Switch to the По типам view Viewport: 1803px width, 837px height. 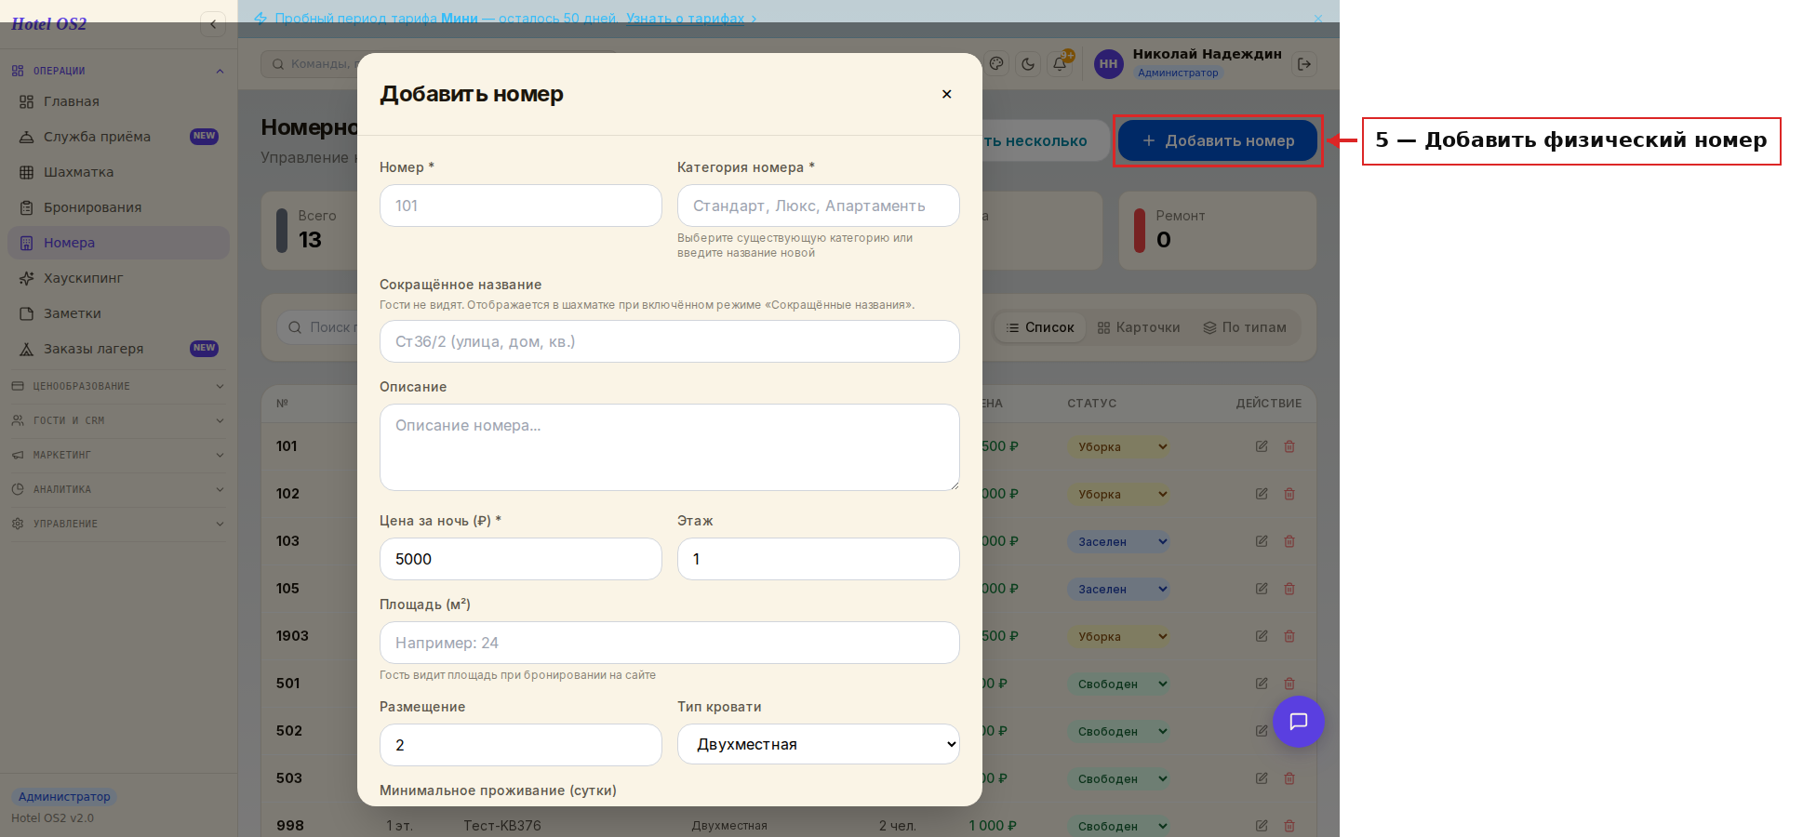point(1245,327)
